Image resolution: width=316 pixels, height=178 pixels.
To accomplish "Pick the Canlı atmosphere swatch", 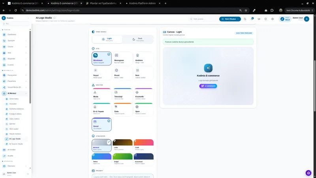I will pos(143,145).
